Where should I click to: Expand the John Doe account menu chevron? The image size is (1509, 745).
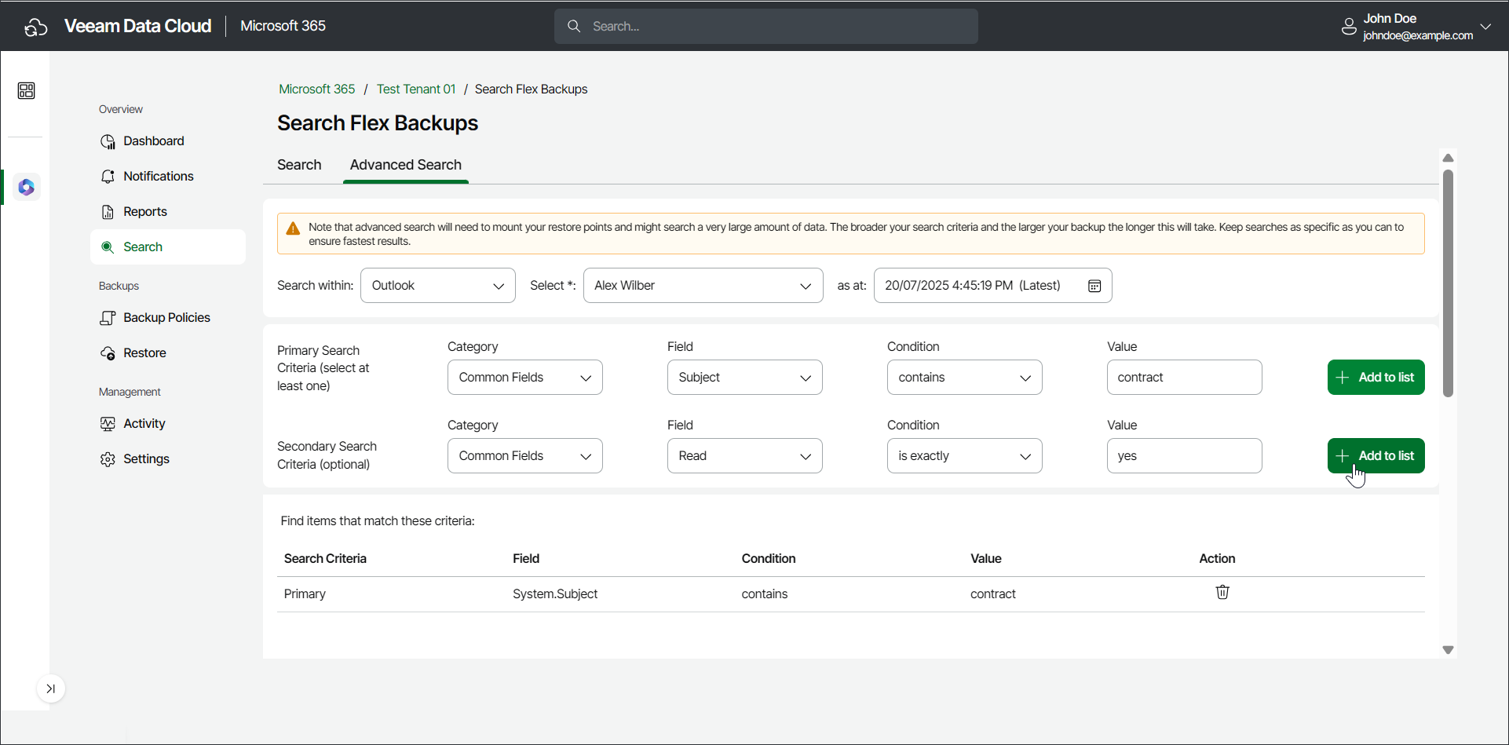coord(1485,26)
